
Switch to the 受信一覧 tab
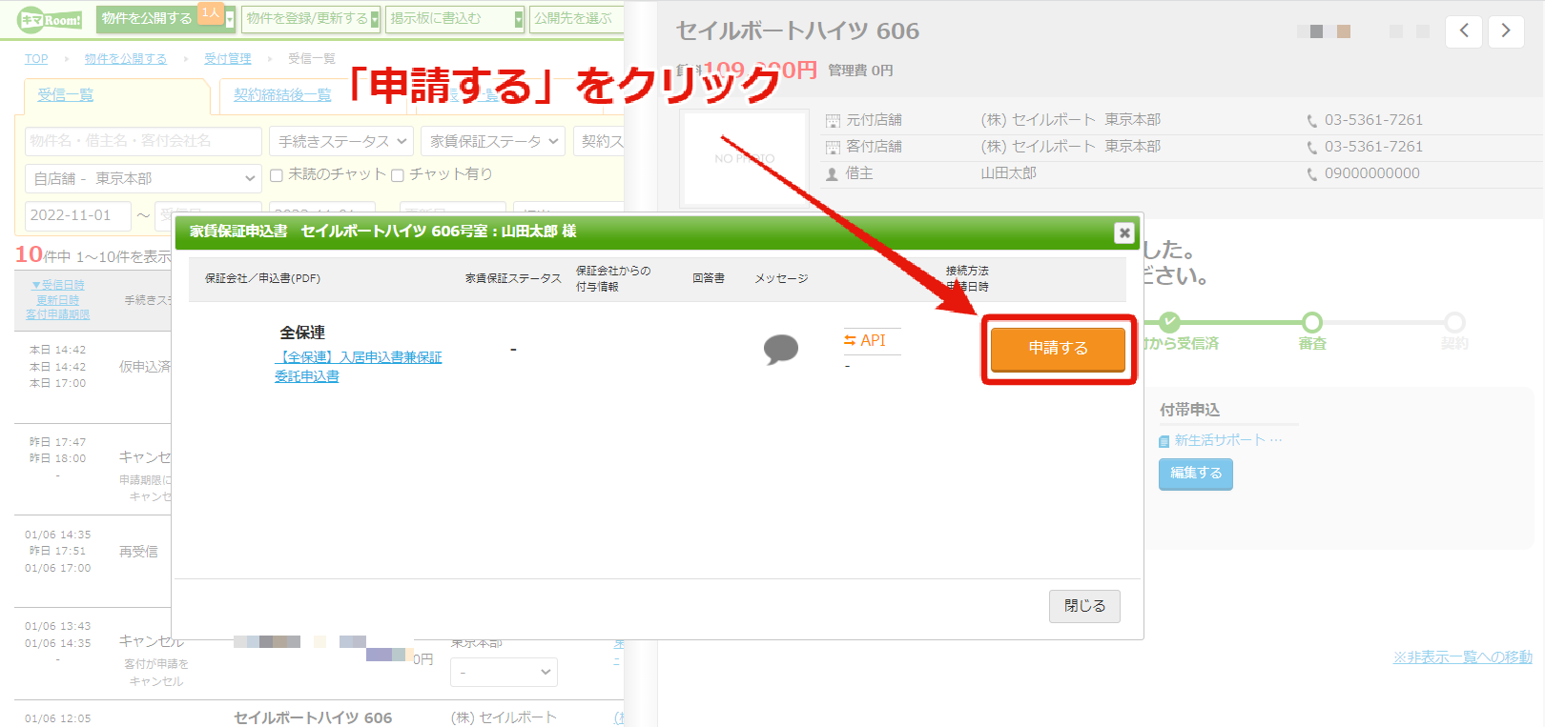point(66,95)
